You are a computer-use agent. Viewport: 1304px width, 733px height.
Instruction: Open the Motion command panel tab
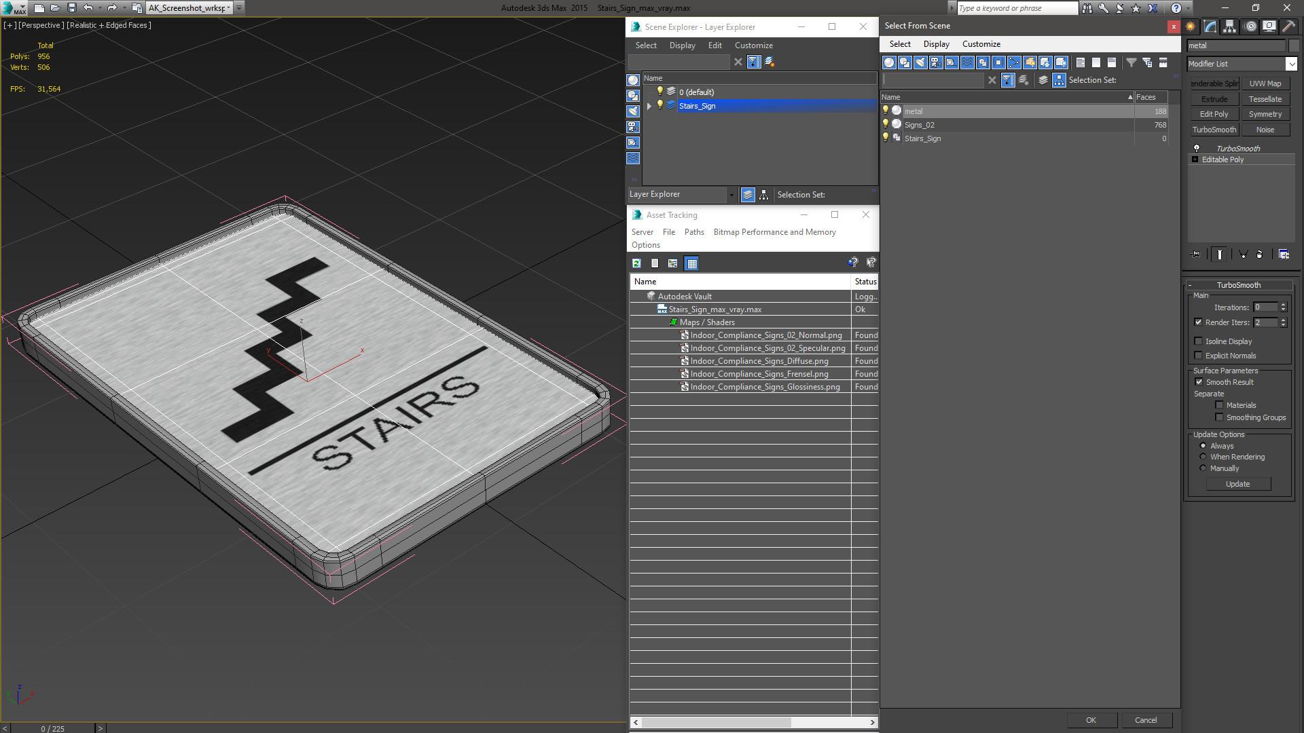click(1250, 26)
